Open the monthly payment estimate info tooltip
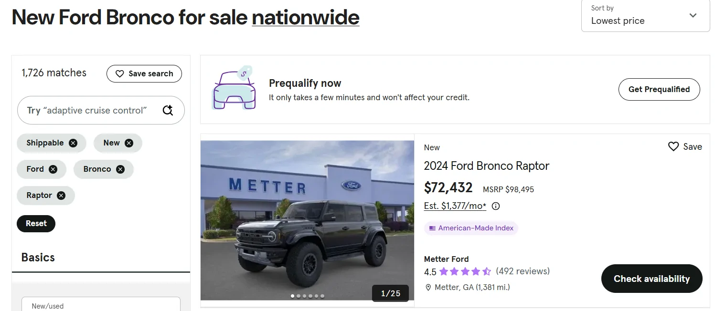The image size is (715, 311). (495, 206)
